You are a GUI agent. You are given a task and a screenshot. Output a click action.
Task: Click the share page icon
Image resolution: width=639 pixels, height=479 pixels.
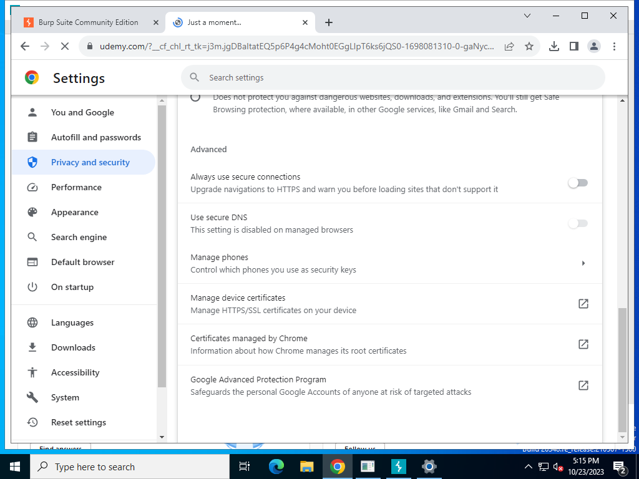tap(509, 46)
